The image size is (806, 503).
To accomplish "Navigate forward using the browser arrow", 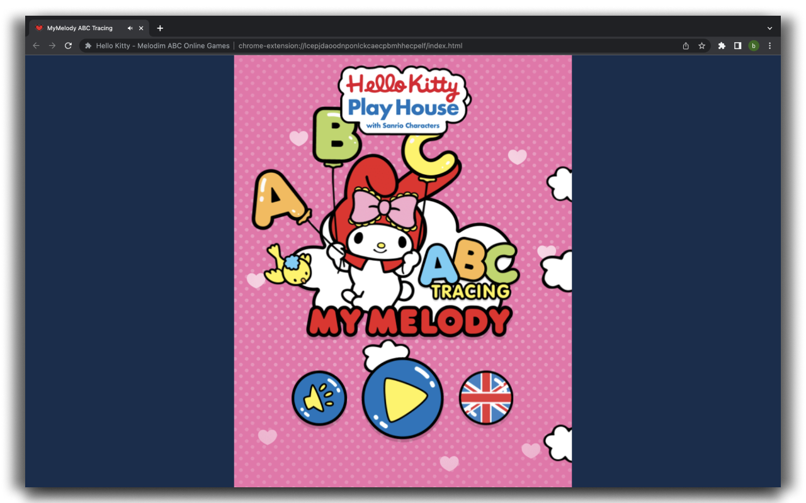I will (52, 45).
